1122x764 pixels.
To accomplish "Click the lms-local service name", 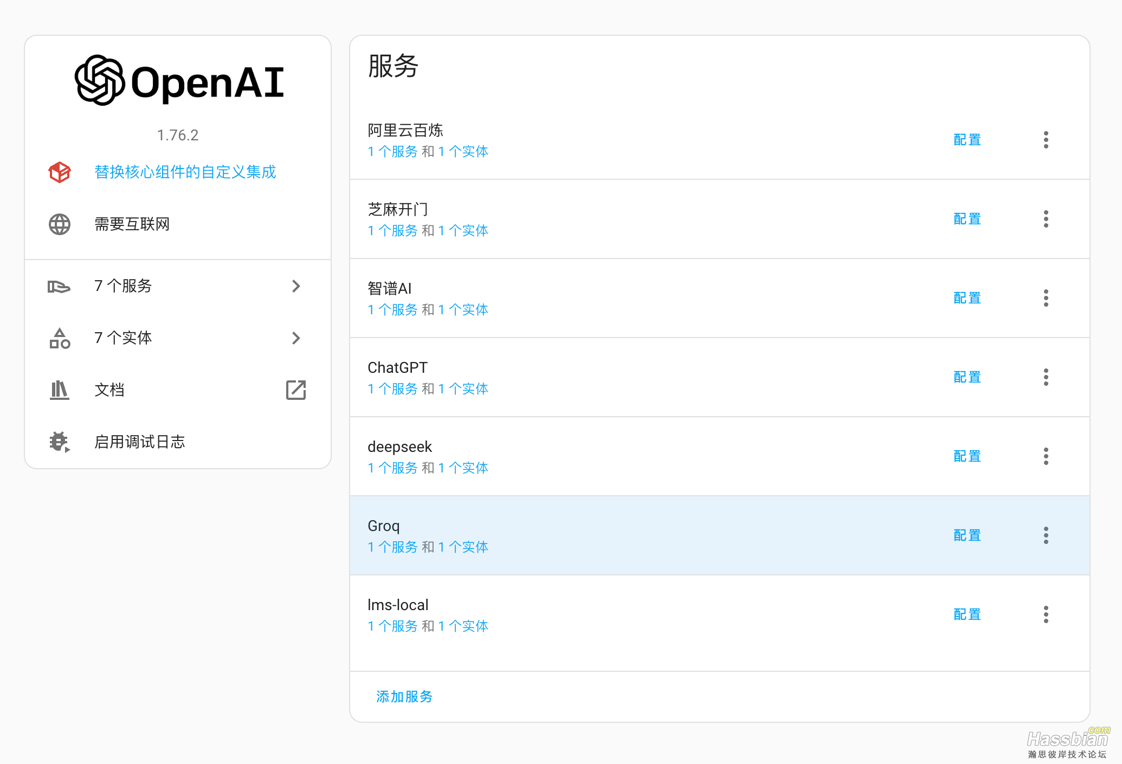I will pyautogui.click(x=398, y=605).
